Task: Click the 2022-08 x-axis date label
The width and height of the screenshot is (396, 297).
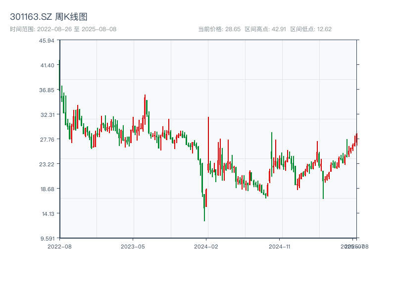Action: tap(59, 246)
